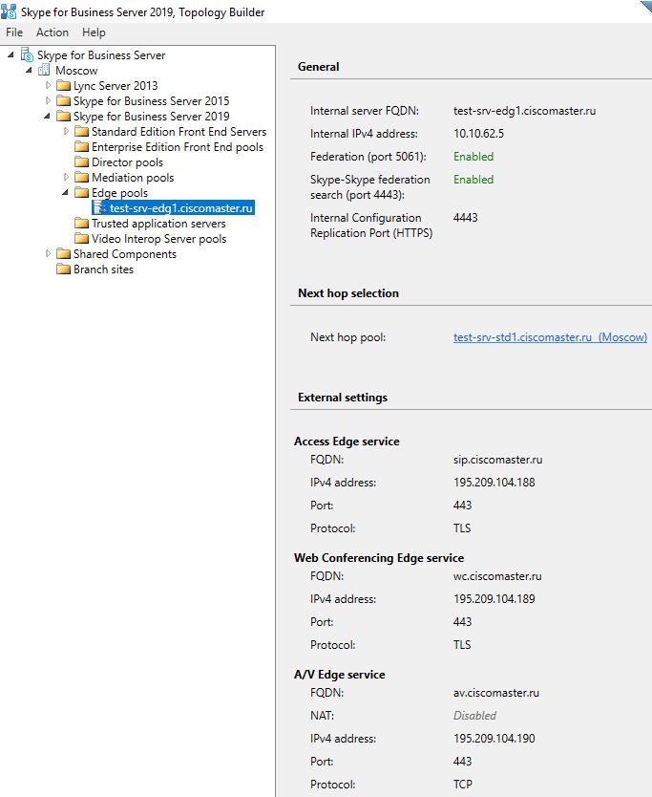Select Skype for Business Server 2015 in tree

pyautogui.click(x=152, y=100)
